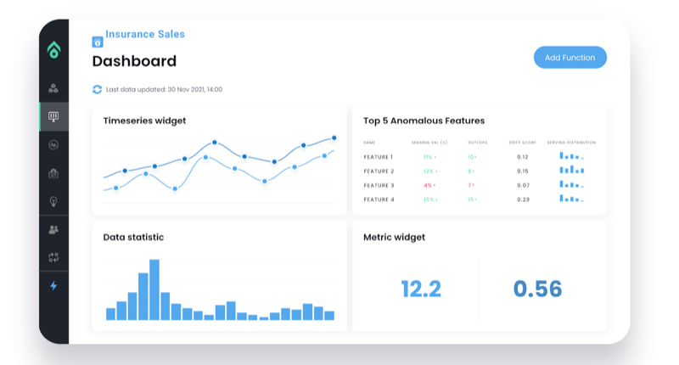Click Feature 2 serving distribution mini chart
Screen dimensions: 679x365
click(x=571, y=170)
